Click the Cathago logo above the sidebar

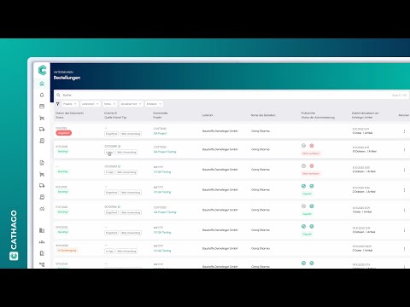pos(42,70)
